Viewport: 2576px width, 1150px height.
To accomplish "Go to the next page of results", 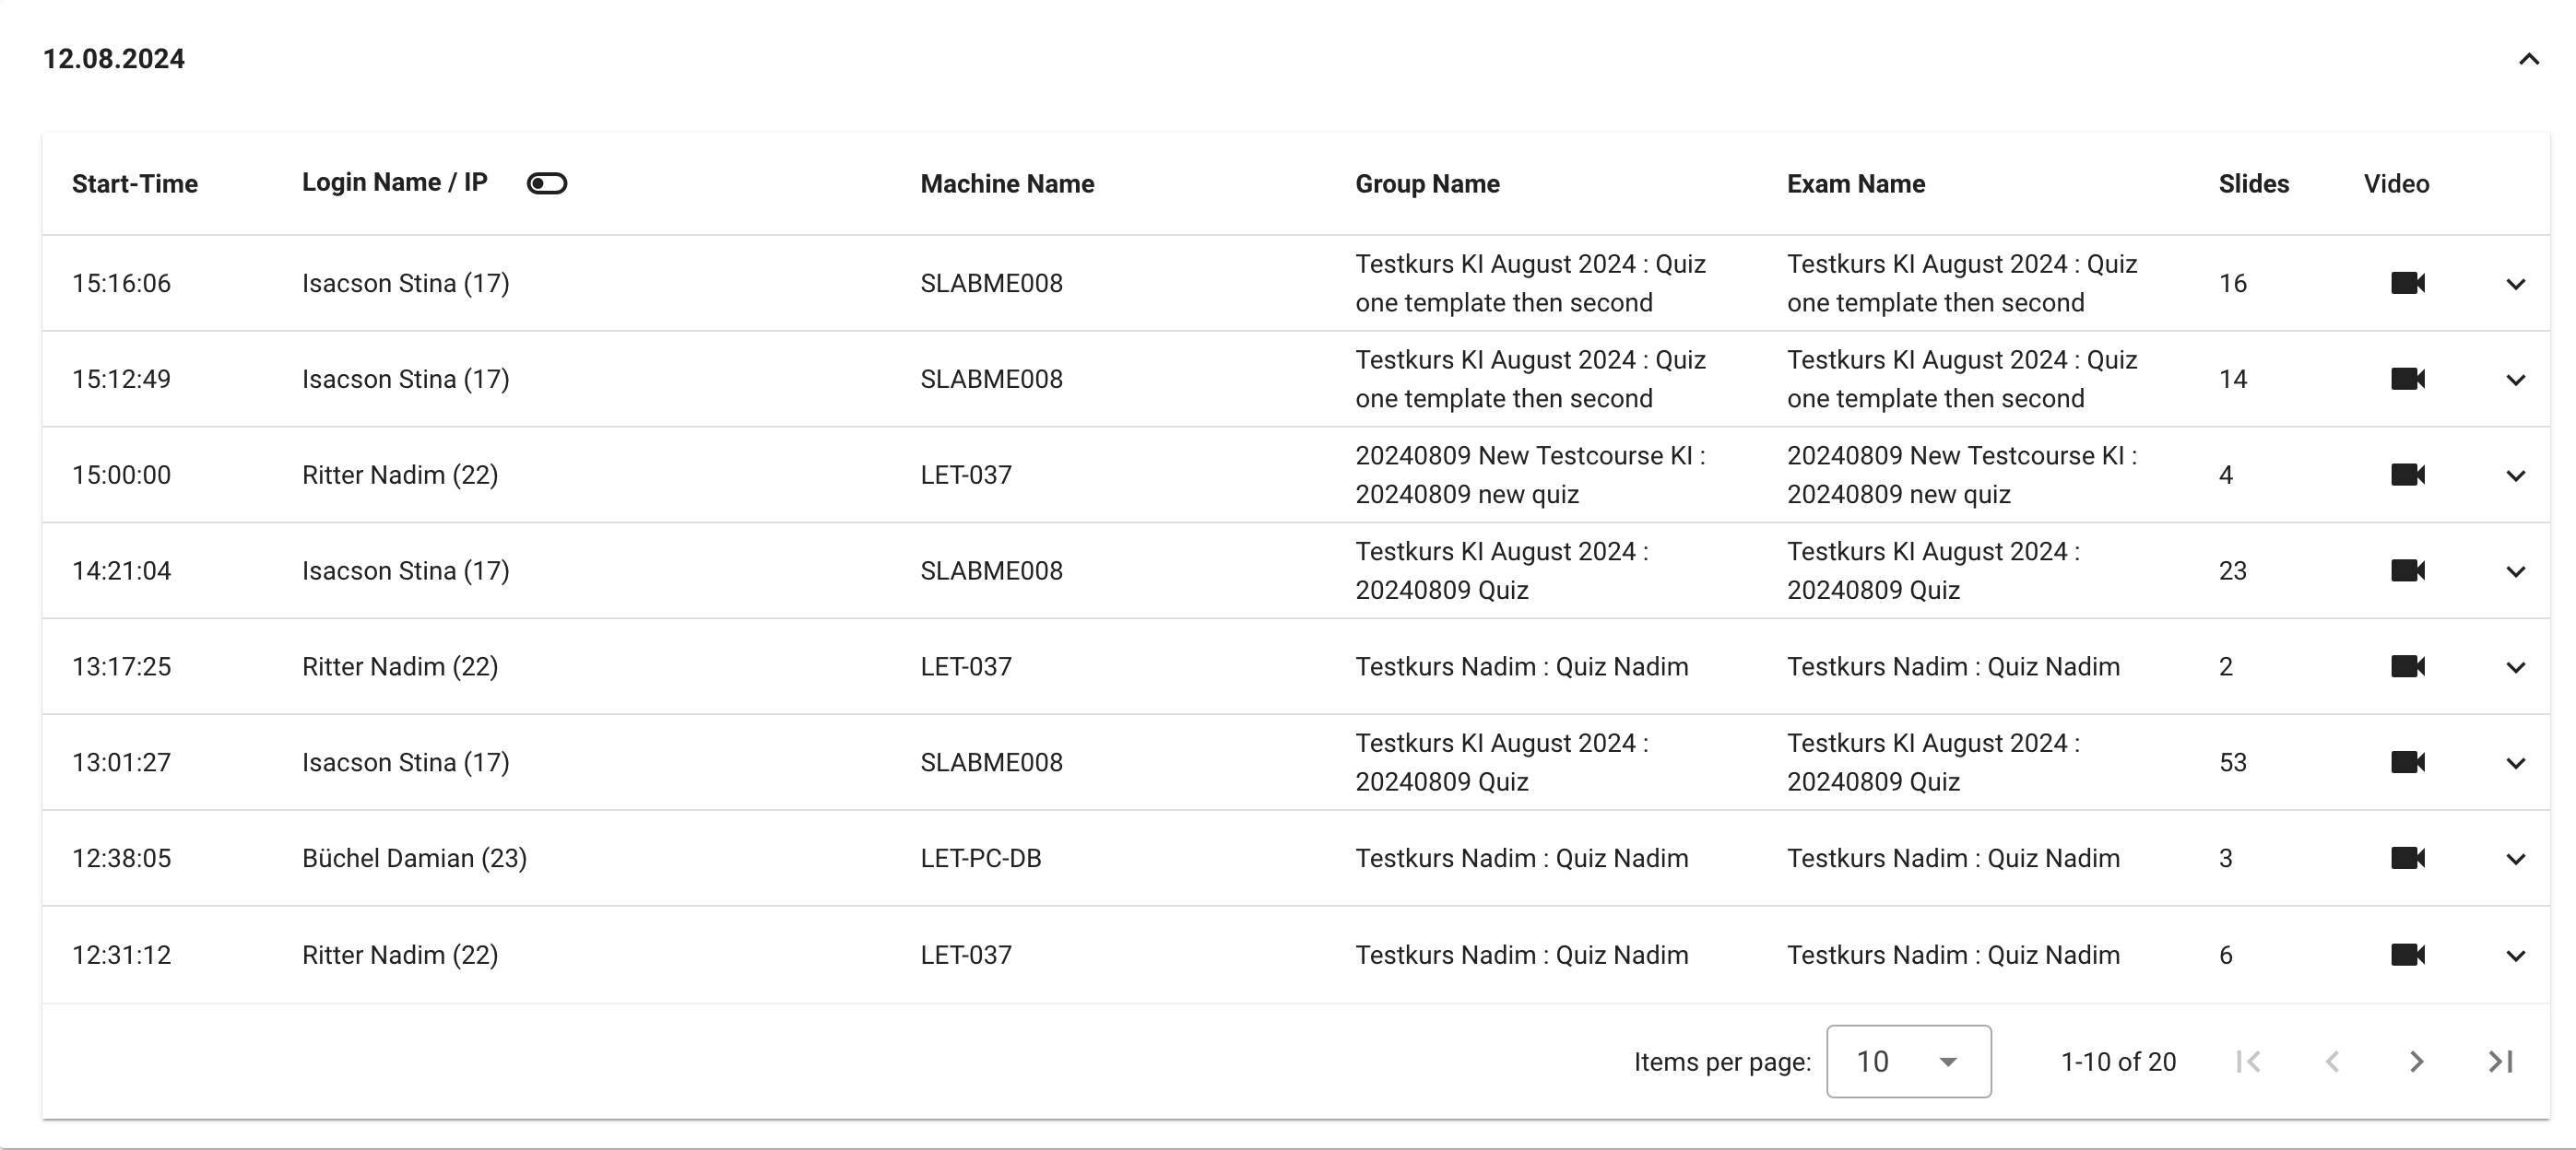I will pos(2416,1061).
